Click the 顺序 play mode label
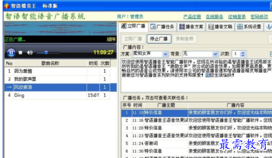The image size is (272, 158). 111,39
